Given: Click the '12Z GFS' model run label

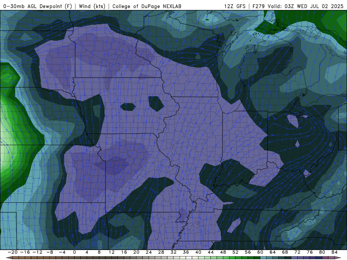Looking at the screenshot, I should point(235,6).
